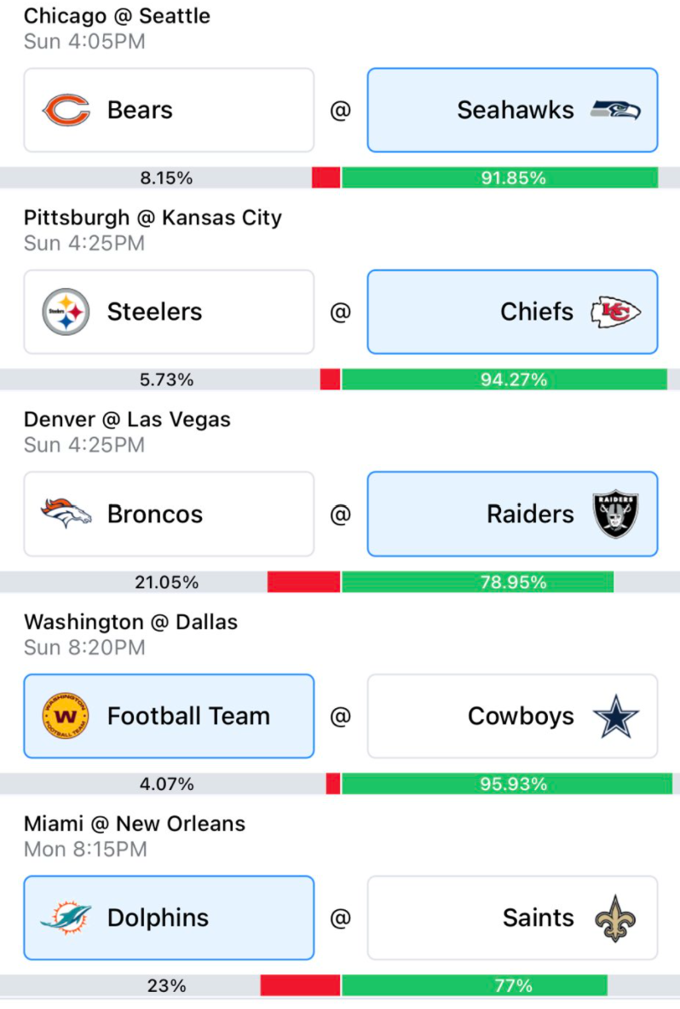Choose the Broncos pick box
Screen dimensions: 680x1009
pos(170,514)
